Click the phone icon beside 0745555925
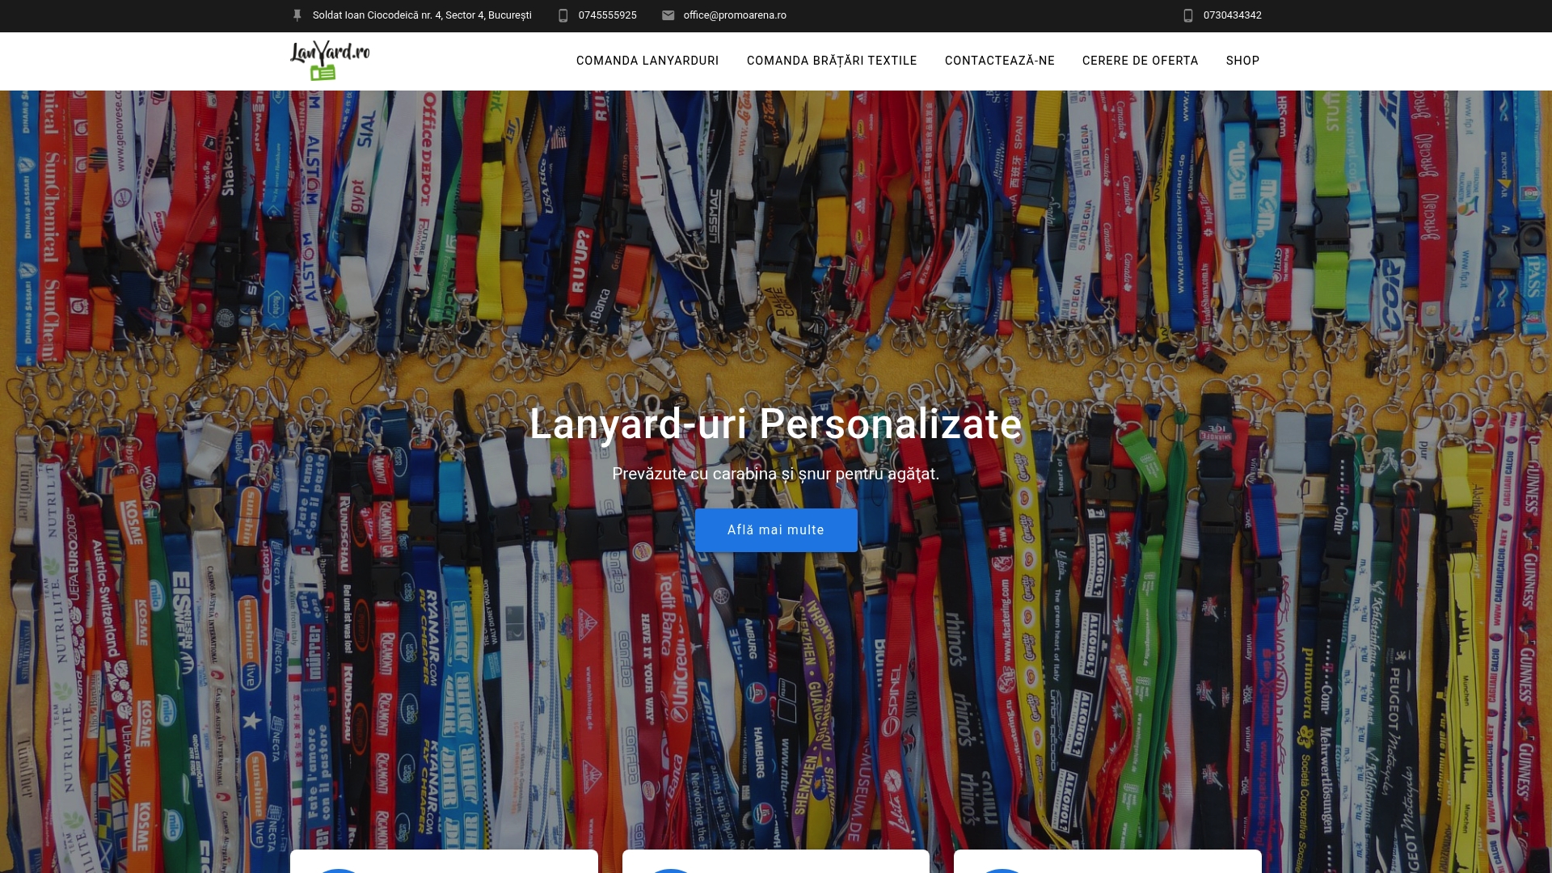Image resolution: width=1552 pixels, height=873 pixels. pyautogui.click(x=562, y=15)
